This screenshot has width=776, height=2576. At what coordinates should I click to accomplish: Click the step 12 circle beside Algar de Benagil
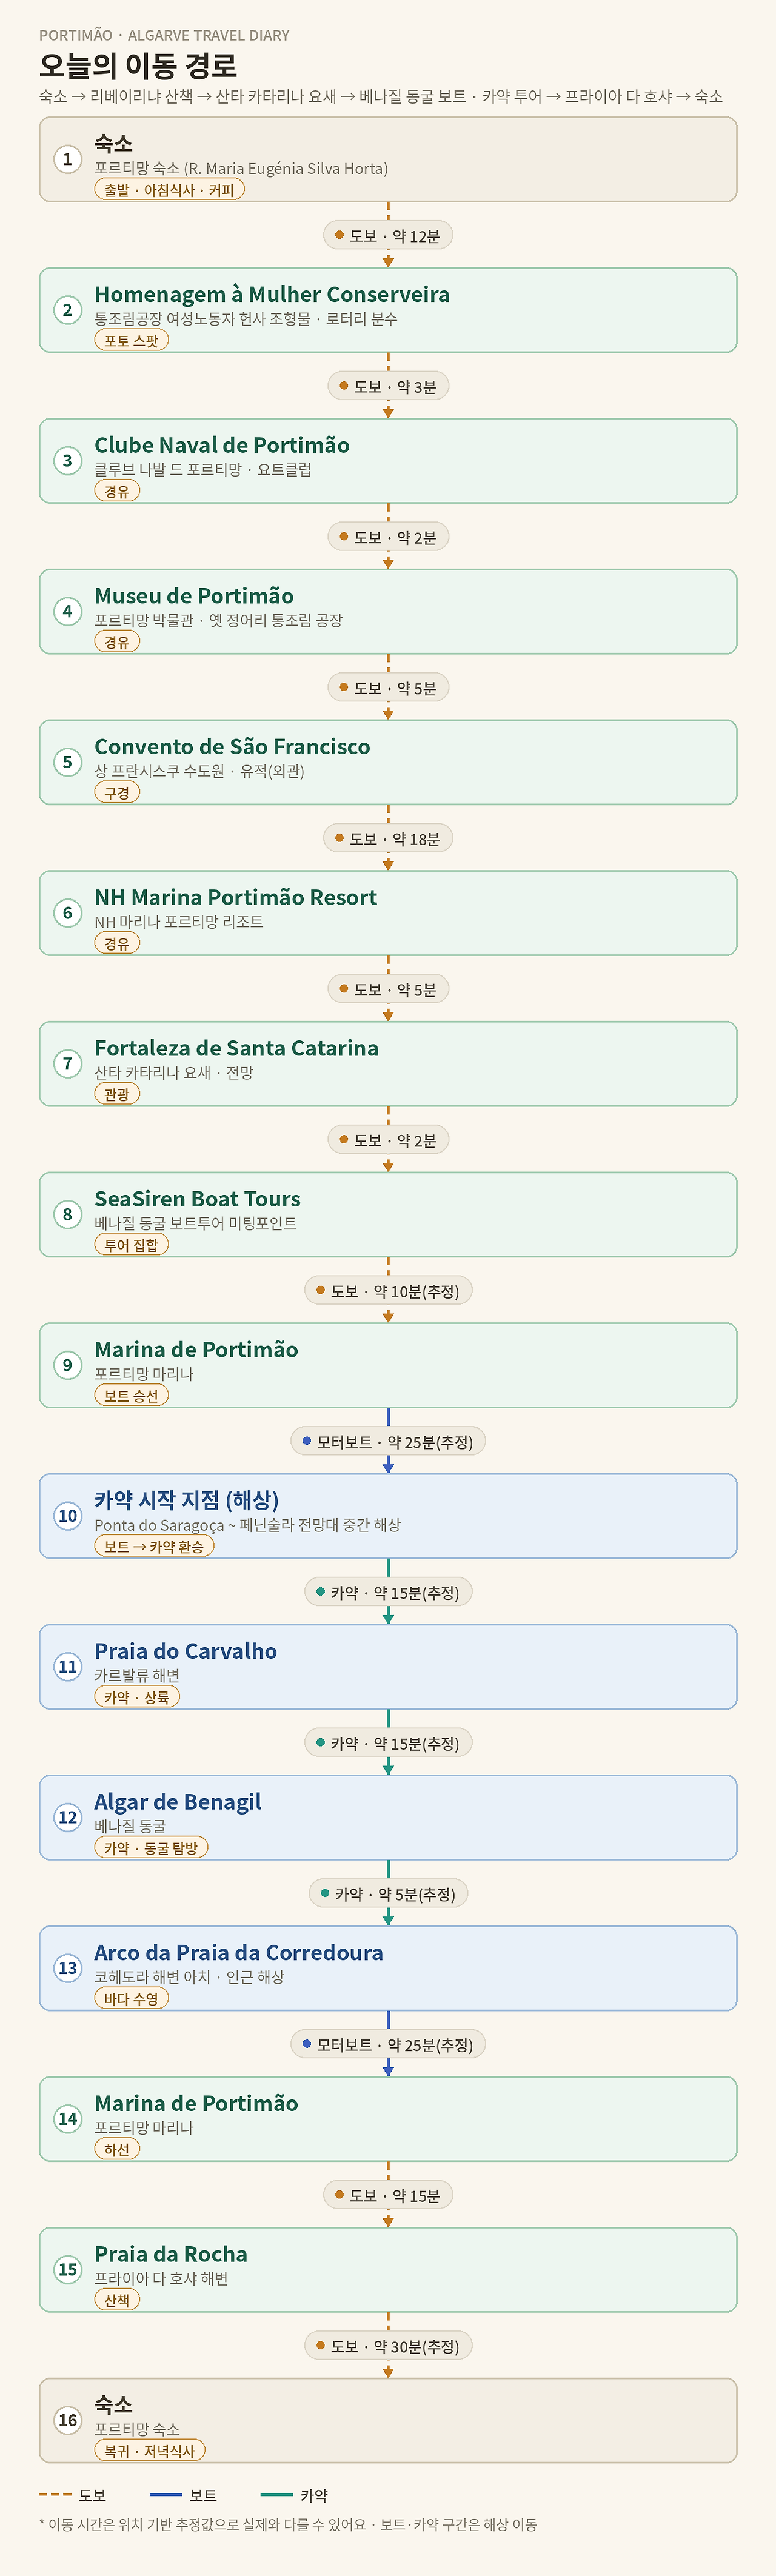68,1817
